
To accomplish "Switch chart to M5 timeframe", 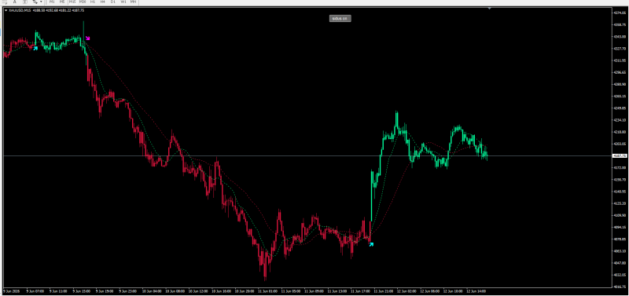I will point(62,2).
